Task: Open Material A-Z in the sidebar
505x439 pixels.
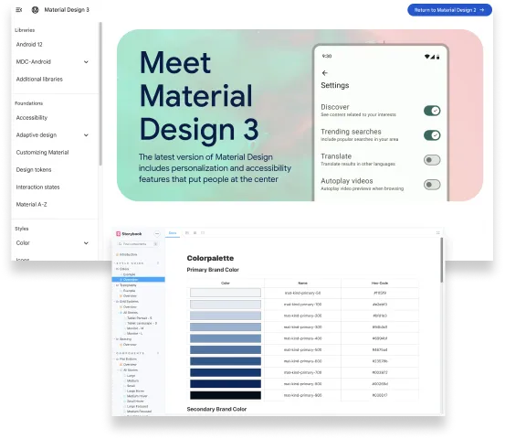Action: (x=31, y=204)
